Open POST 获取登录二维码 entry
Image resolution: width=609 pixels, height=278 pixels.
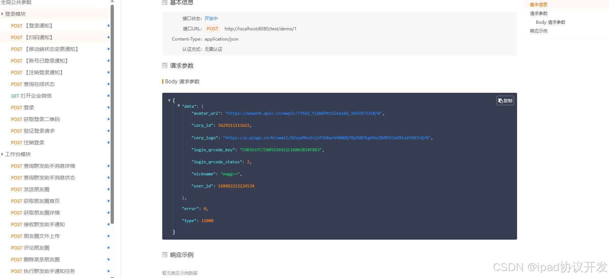coord(55,119)
